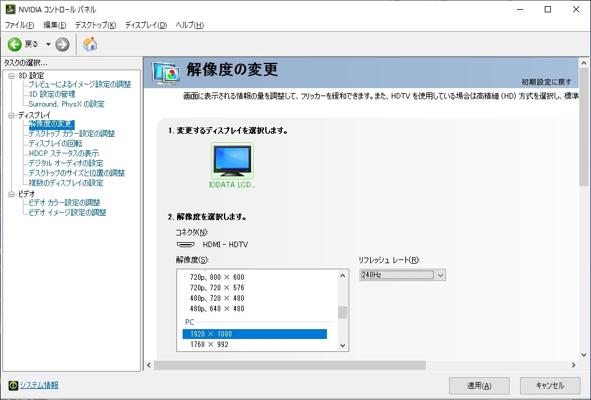Image resolution: width=591 pixels, height=400 pixels.
Task: Select HDCP ステータスの表示
Action: click(64, 153)
